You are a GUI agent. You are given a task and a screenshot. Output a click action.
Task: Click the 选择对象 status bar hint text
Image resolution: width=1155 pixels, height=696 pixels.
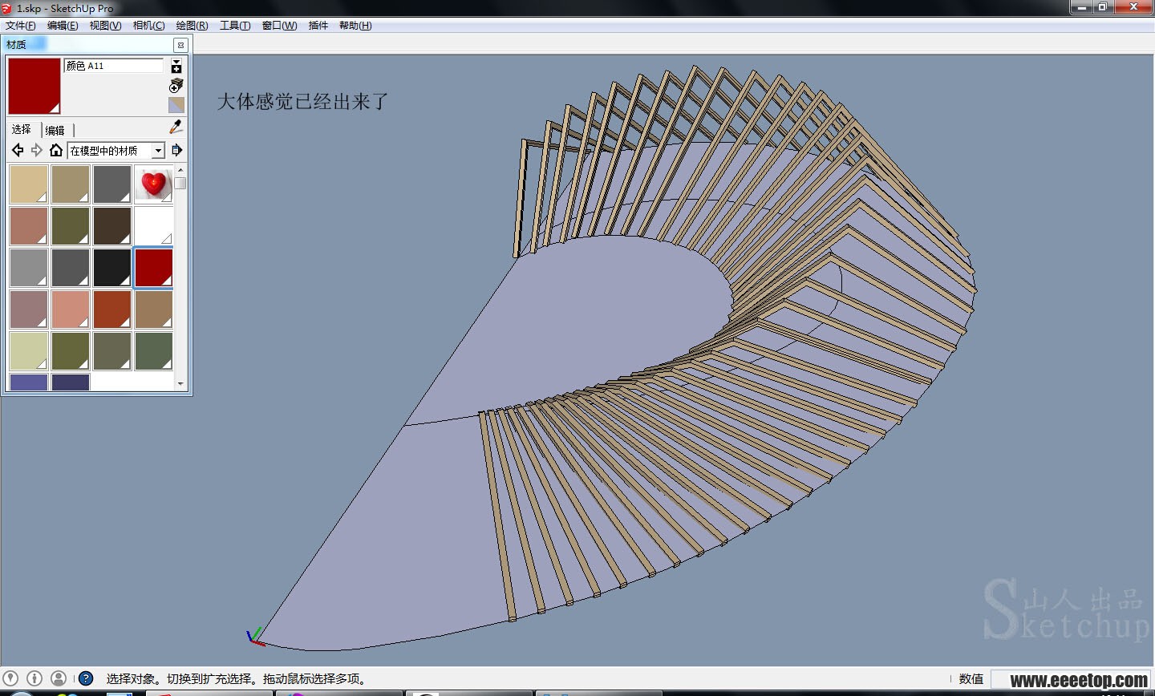coord(237,678)
